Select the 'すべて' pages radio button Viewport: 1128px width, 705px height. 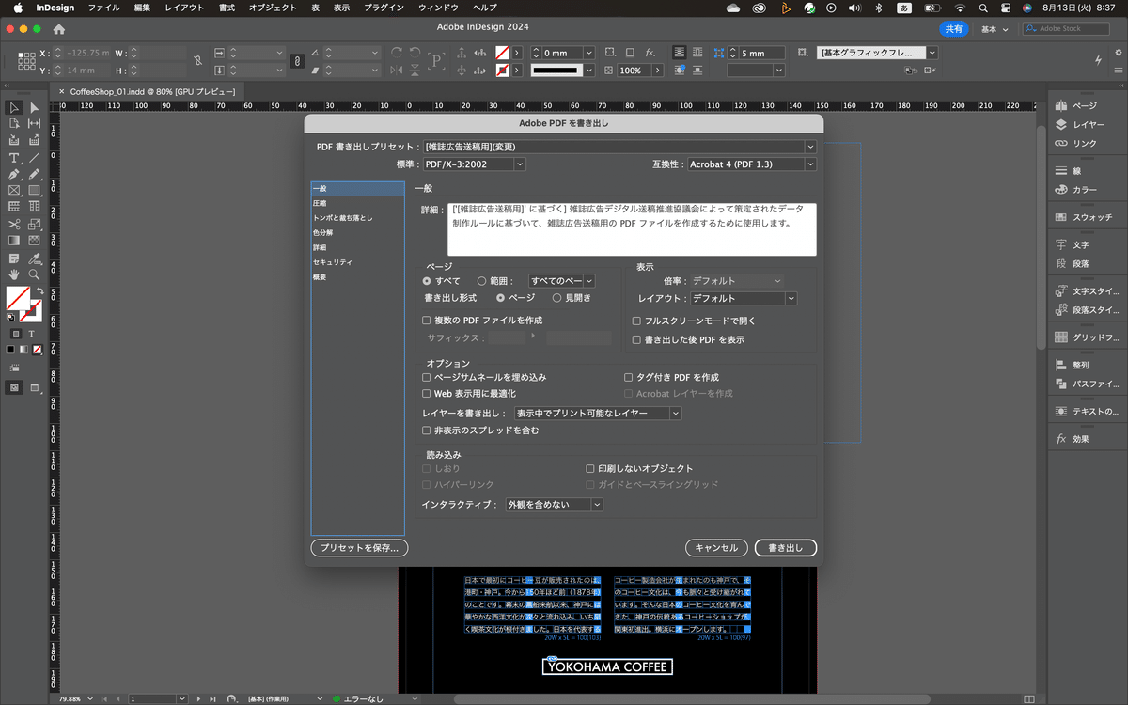[x=427, y=281]
